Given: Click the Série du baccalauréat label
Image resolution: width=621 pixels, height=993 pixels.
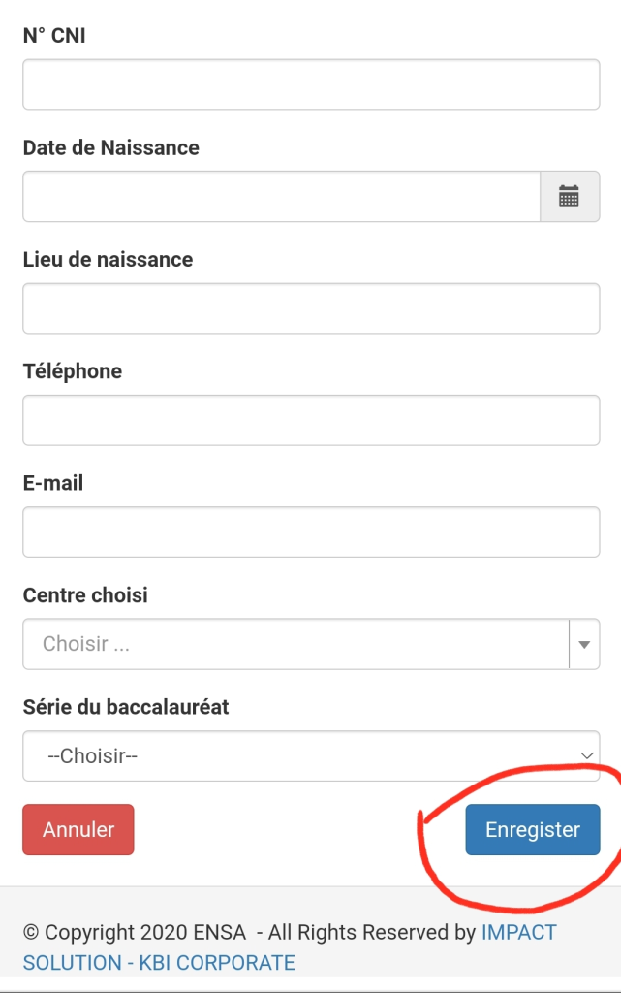Looking at the screenshot, I should pyautogui.click(x=126, y=707).
